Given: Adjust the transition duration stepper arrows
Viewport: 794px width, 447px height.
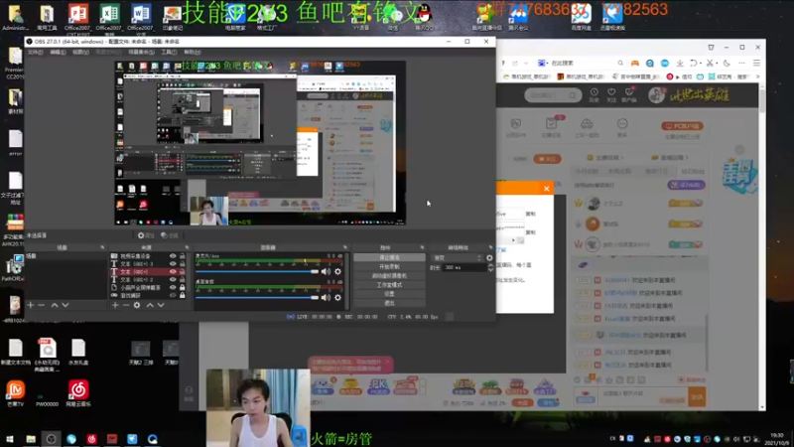Looking at the screenshot, I should pyautogui.click(x=490, y=267).
